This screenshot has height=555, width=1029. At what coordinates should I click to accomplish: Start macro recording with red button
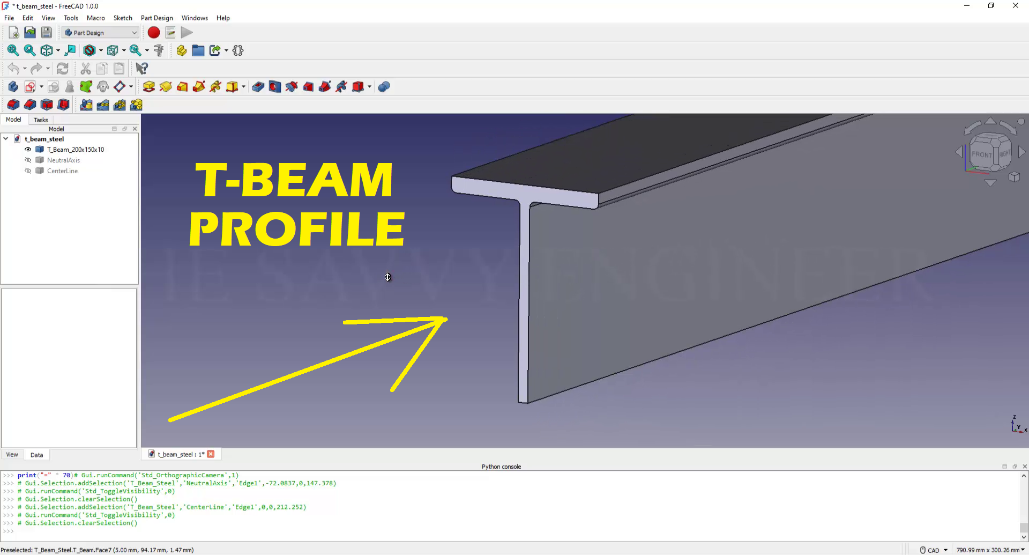[154, 33]
